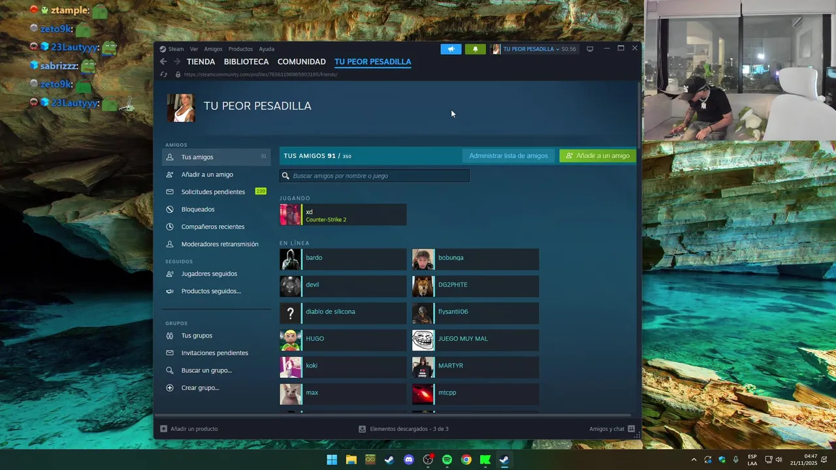
Task: Open the TU PEOR PESADILLA profile name heading
Action: (257, 106)
